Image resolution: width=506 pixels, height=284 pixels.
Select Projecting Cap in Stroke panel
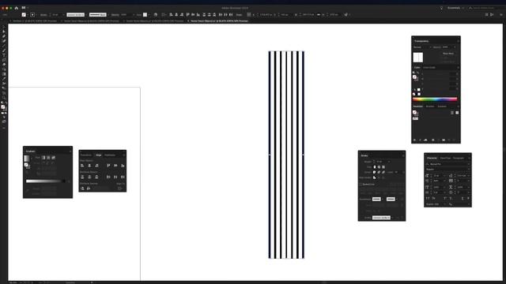383,167
